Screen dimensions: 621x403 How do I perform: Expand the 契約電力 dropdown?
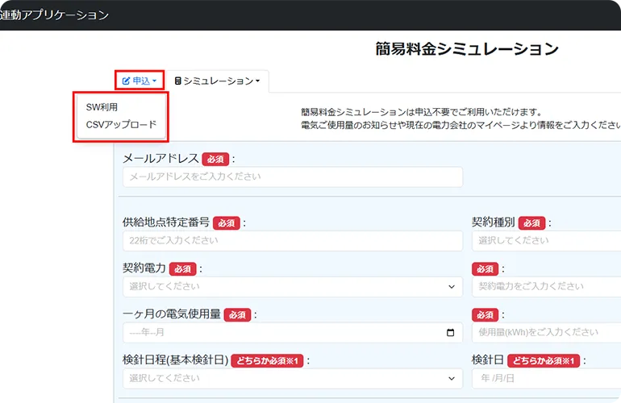[x=293, y=287]
